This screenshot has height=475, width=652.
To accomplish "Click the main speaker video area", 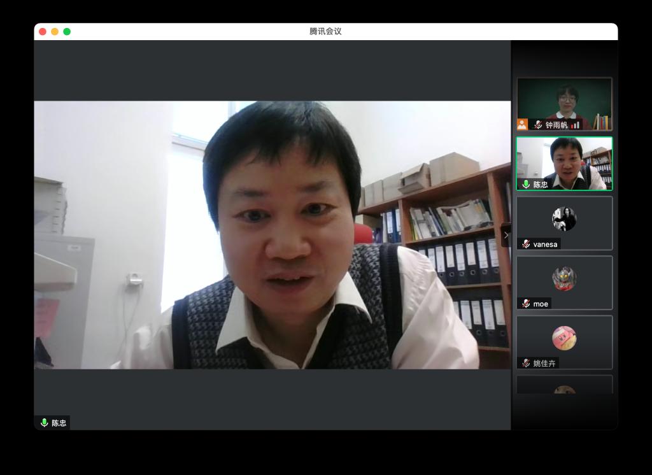I will click(272, 235).
